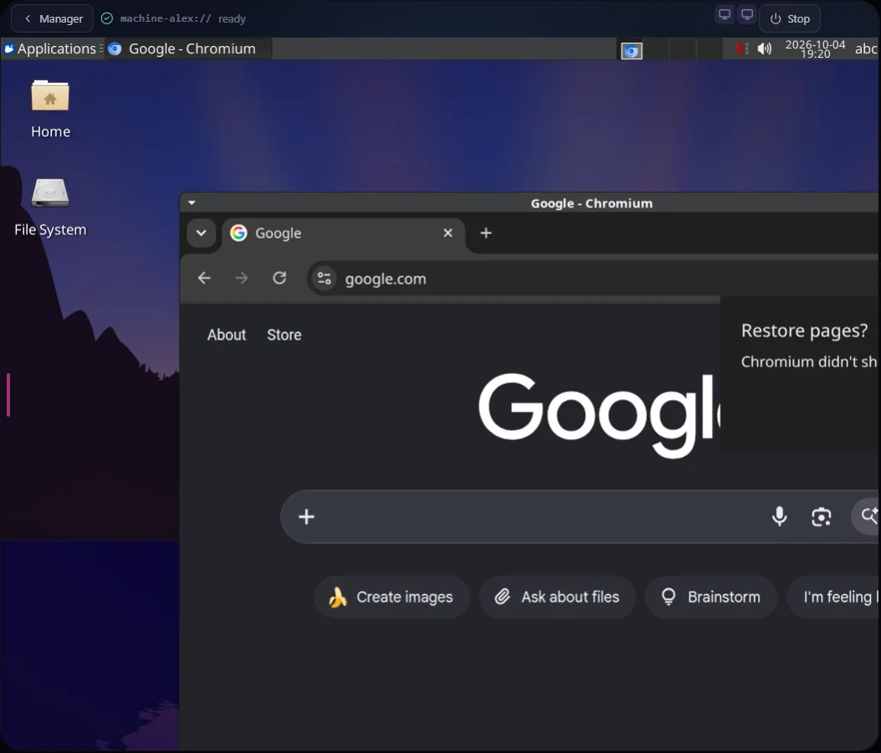Open the Applications menu
The width and height of the screenshot is (881, 753).
50,49
